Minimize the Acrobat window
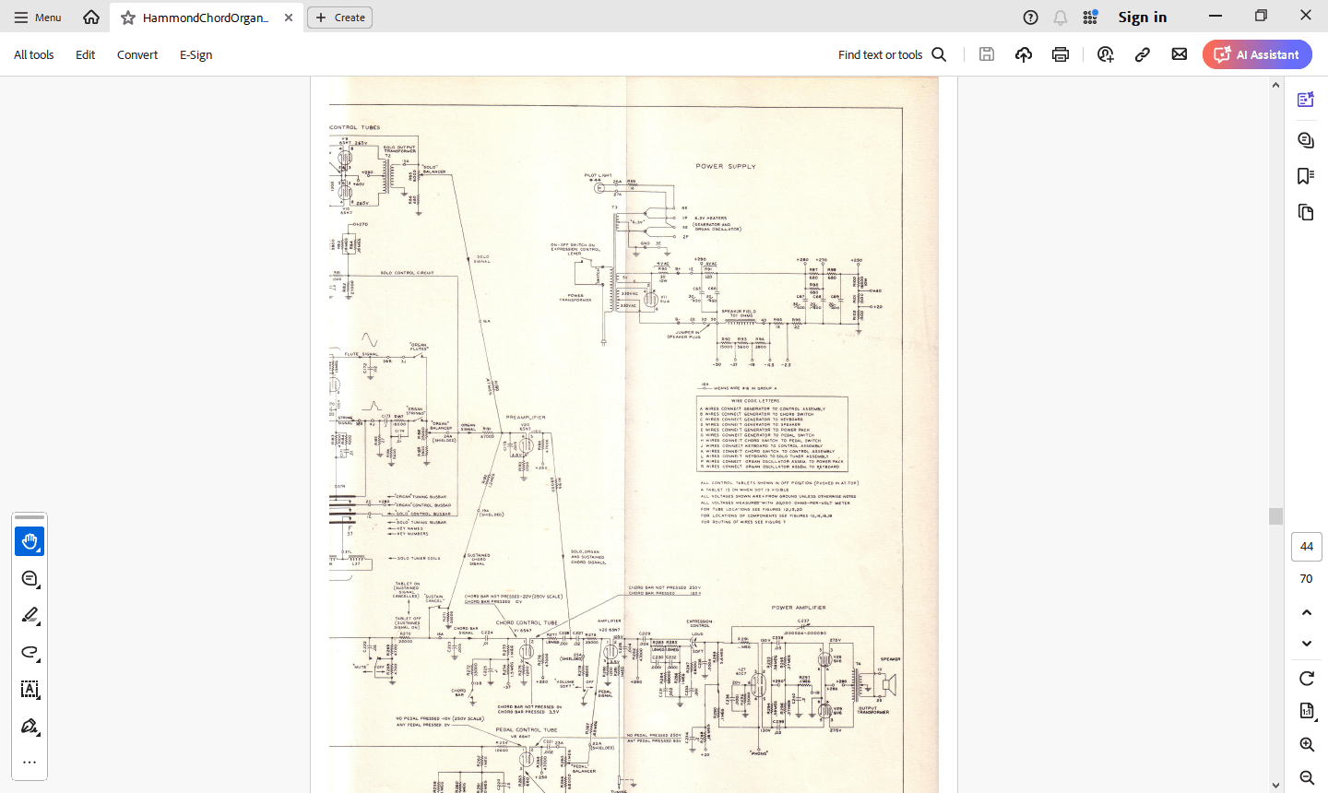 pyautogui.click(x=1215, y=16)
